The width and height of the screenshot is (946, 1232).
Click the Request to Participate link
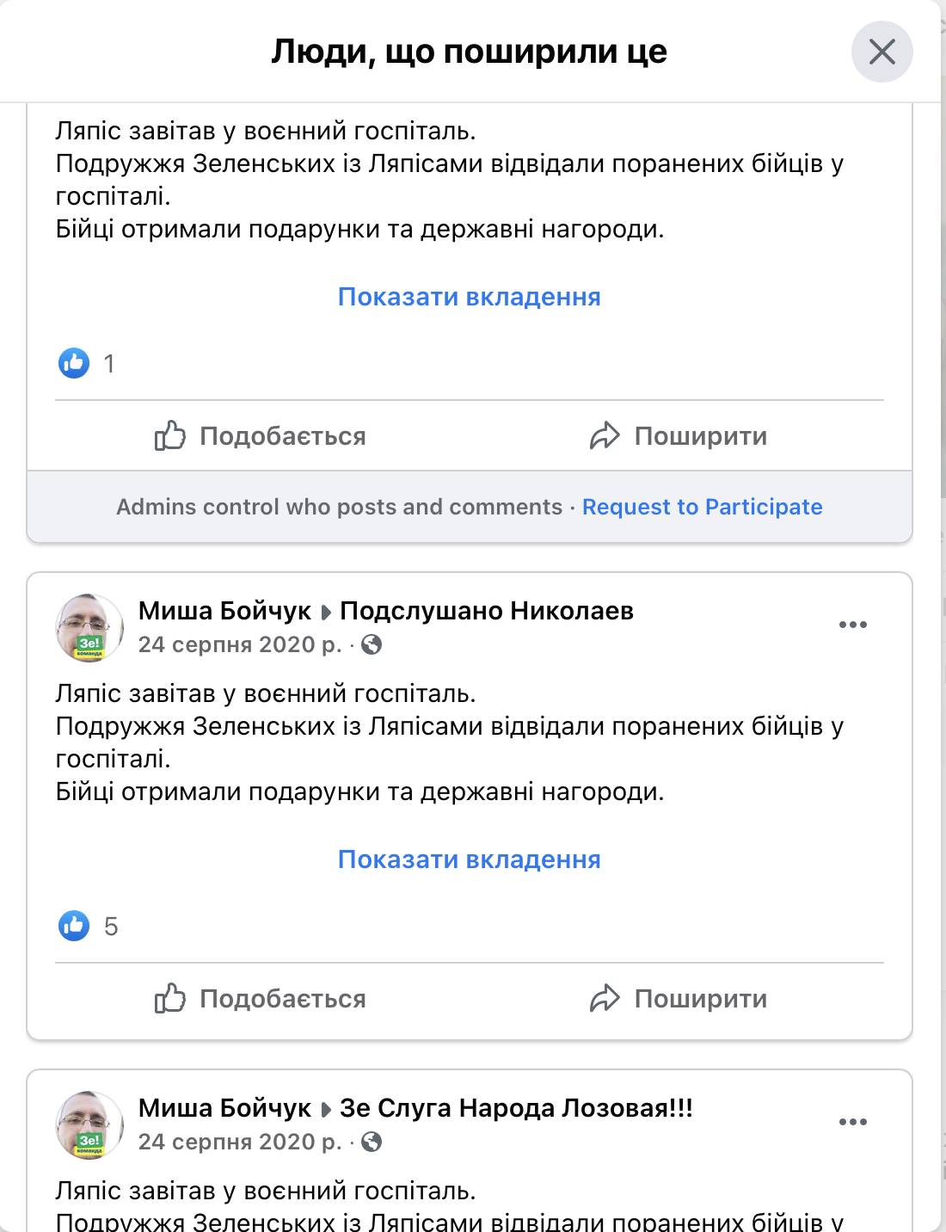702,507
